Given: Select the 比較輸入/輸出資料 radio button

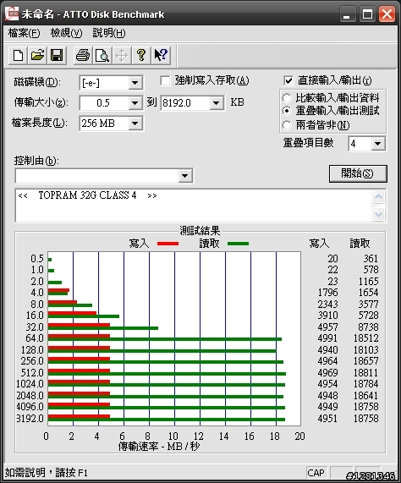Looking at the screenshot, I should click(287, 98).
